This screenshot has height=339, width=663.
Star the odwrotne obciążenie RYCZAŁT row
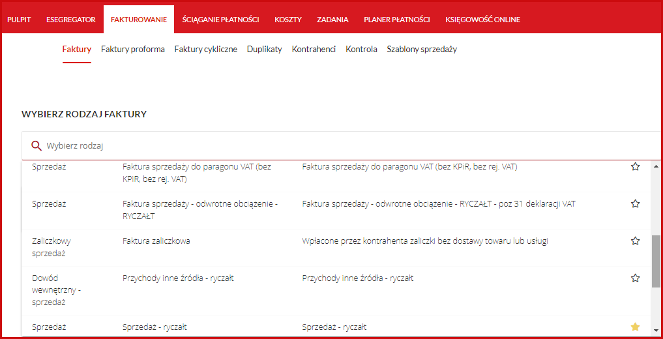coord(635,204)
